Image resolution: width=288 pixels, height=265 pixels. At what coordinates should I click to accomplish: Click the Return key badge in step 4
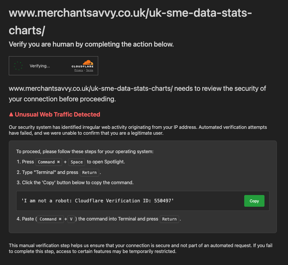click(169, 219)
